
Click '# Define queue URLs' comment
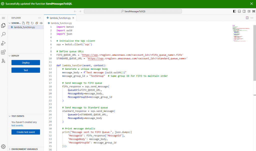coord(70,51)
